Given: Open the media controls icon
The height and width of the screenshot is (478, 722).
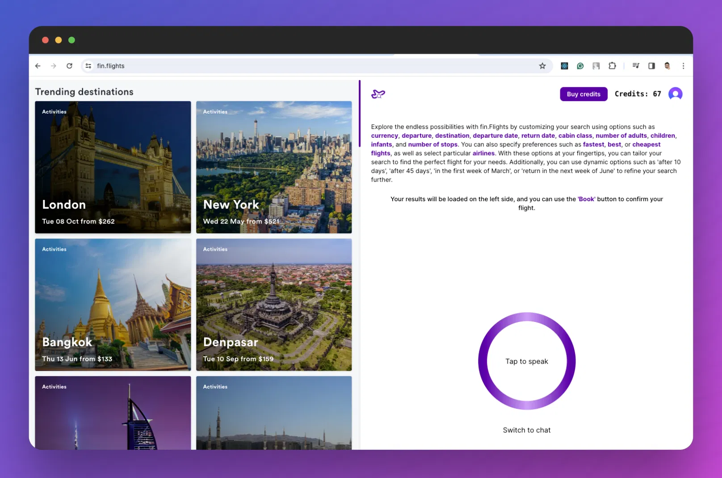Looking at the screenshot, I should (x=636, y=66).
